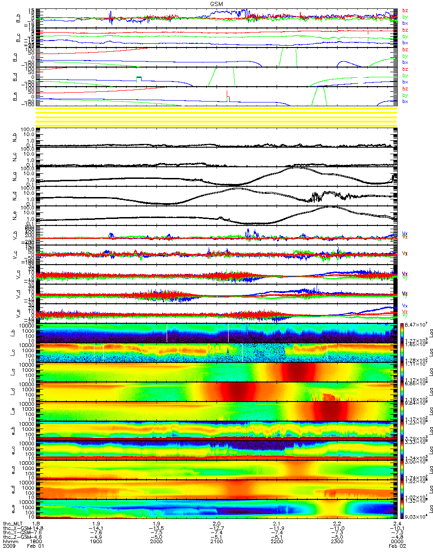The image size is (433, 559).
Task: Click the Vx legend of V_b panel
Action: point(405,234)
